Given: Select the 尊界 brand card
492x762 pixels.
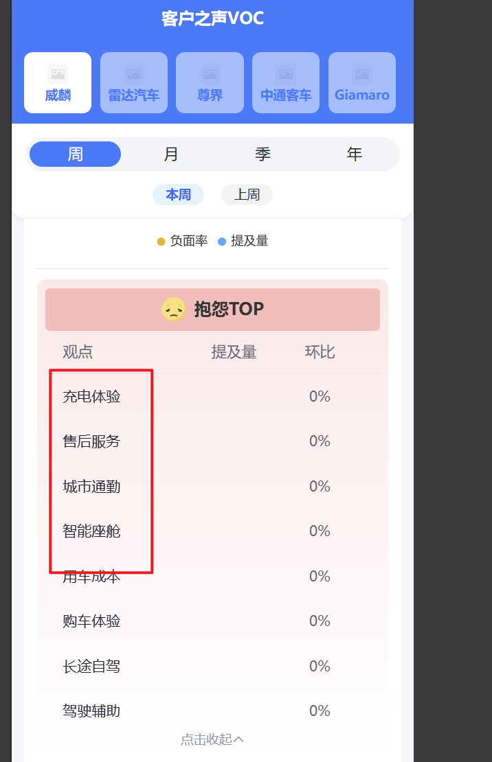Looking at the screenshot, I should click(x=210, y=82).
